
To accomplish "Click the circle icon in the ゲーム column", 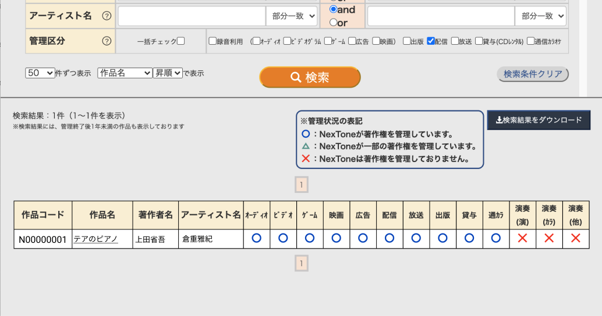I will point(310,238).
